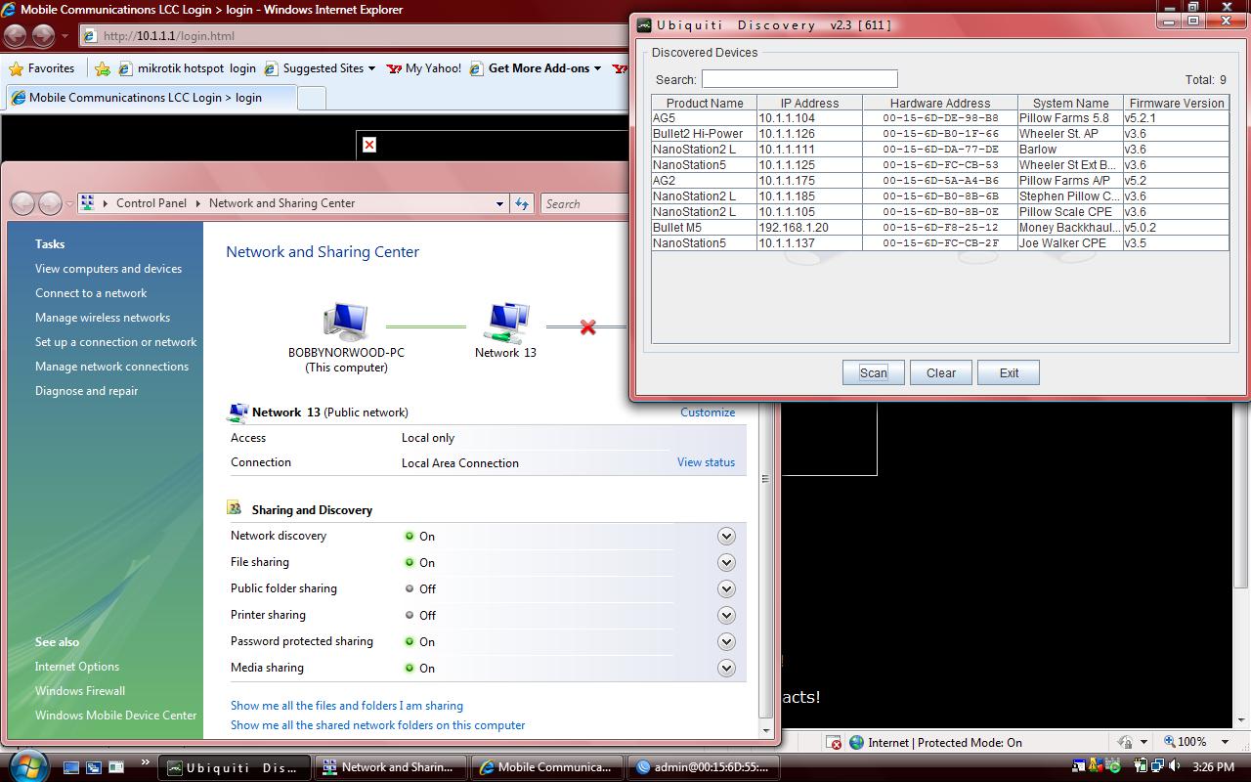Click the Sharing and Discovery section icon

[234, 509]
